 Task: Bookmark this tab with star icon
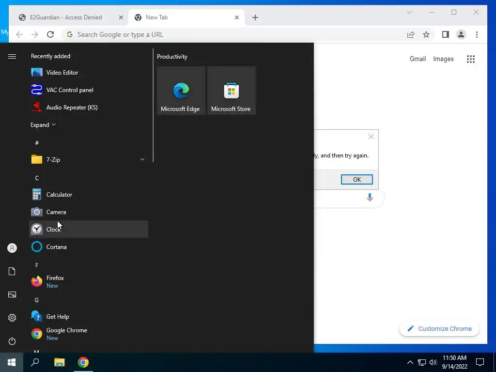(426, 34)
